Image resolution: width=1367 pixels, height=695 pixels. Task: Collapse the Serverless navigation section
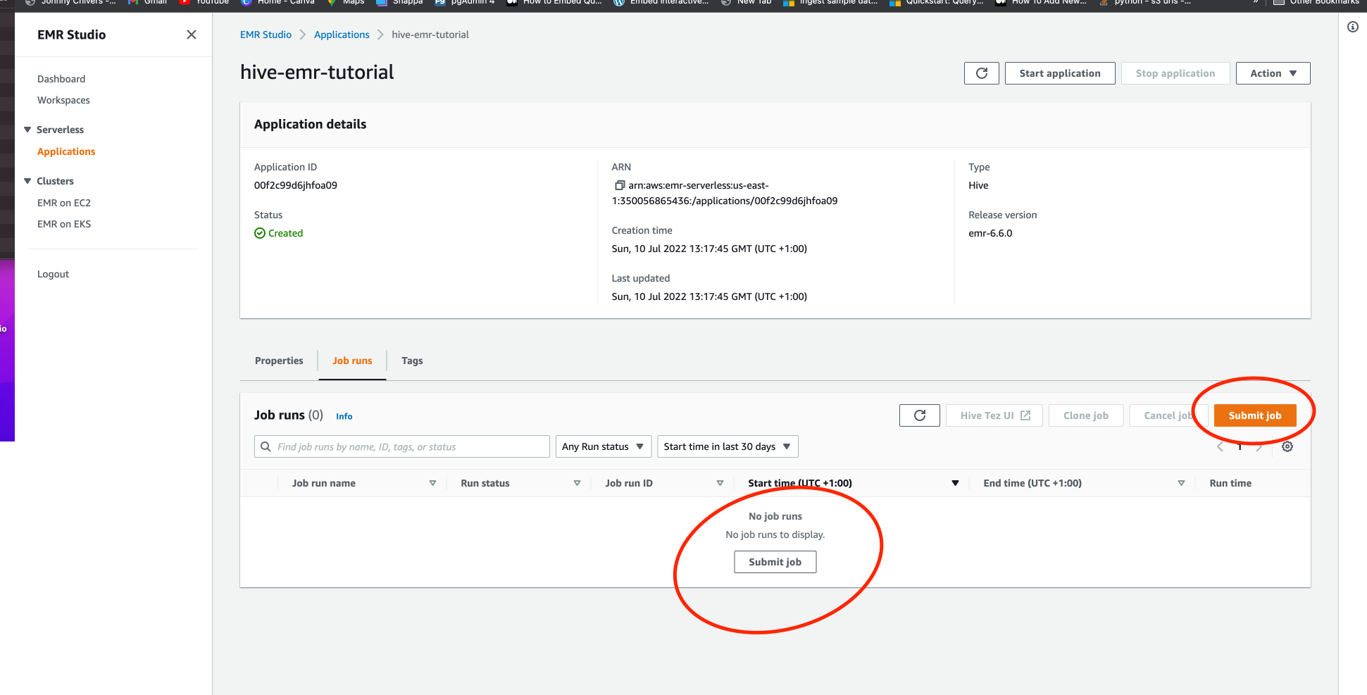click(x=27, y=130)
